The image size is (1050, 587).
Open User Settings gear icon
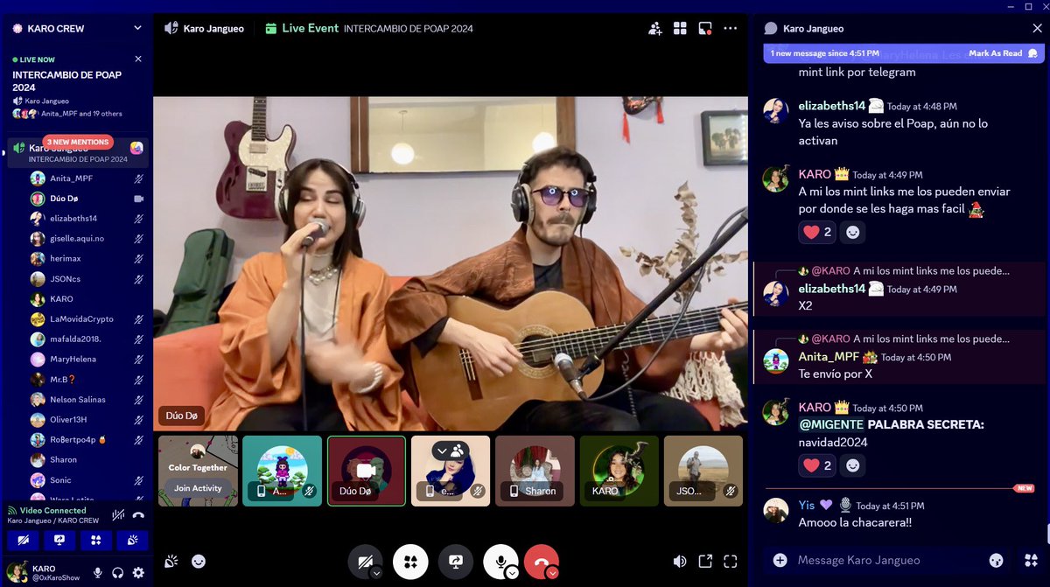[138, 573]
